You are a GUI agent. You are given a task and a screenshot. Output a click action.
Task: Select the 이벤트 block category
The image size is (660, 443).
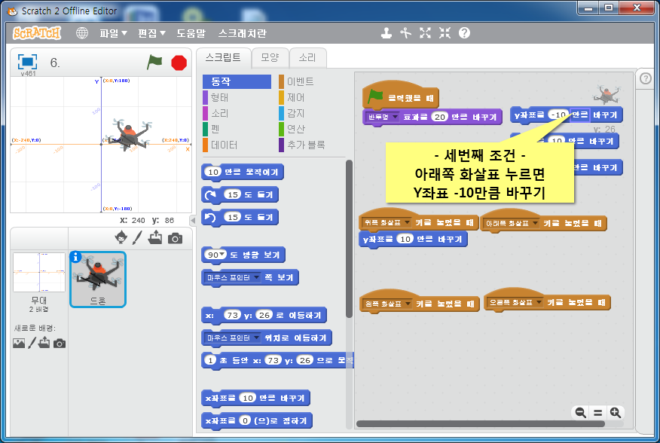(x=311, y=81)
